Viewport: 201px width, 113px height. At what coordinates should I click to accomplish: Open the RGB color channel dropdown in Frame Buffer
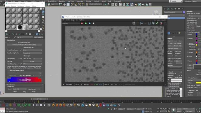coord(71,23)
